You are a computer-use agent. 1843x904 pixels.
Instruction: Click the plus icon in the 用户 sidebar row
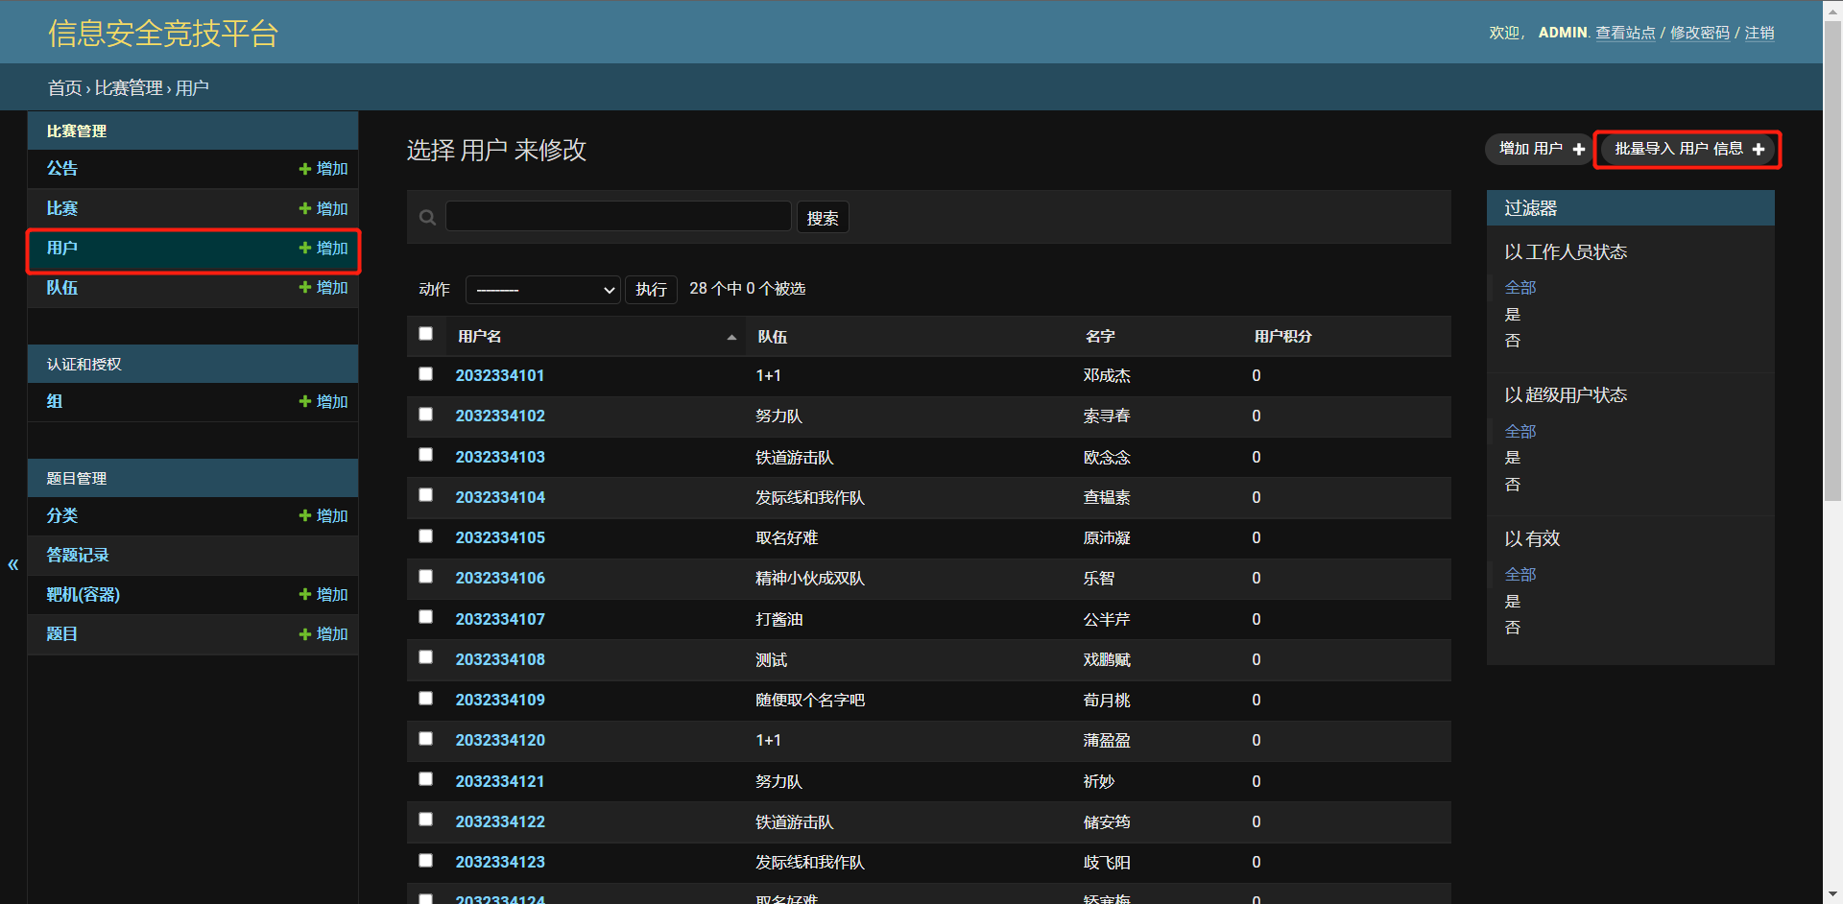(x=305, y=248)
